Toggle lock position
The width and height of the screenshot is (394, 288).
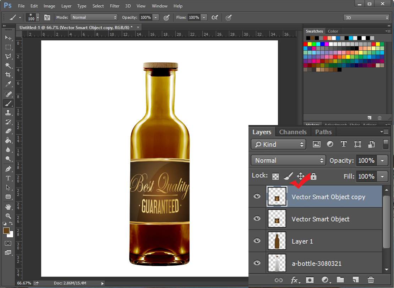[301, 176]
